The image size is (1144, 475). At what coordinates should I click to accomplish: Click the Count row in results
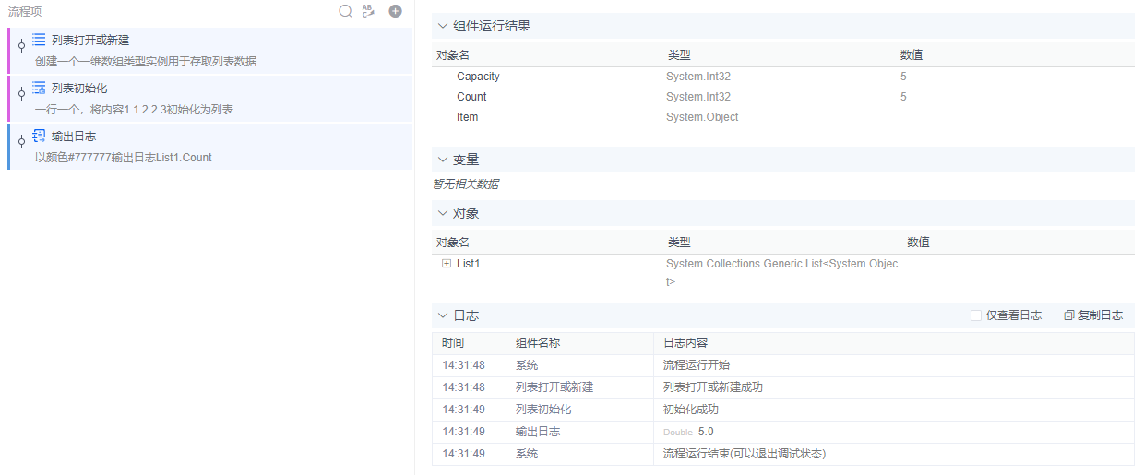click(783, 97)
